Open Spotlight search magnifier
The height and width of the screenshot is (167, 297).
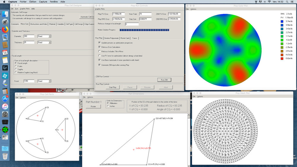[287, 2]
